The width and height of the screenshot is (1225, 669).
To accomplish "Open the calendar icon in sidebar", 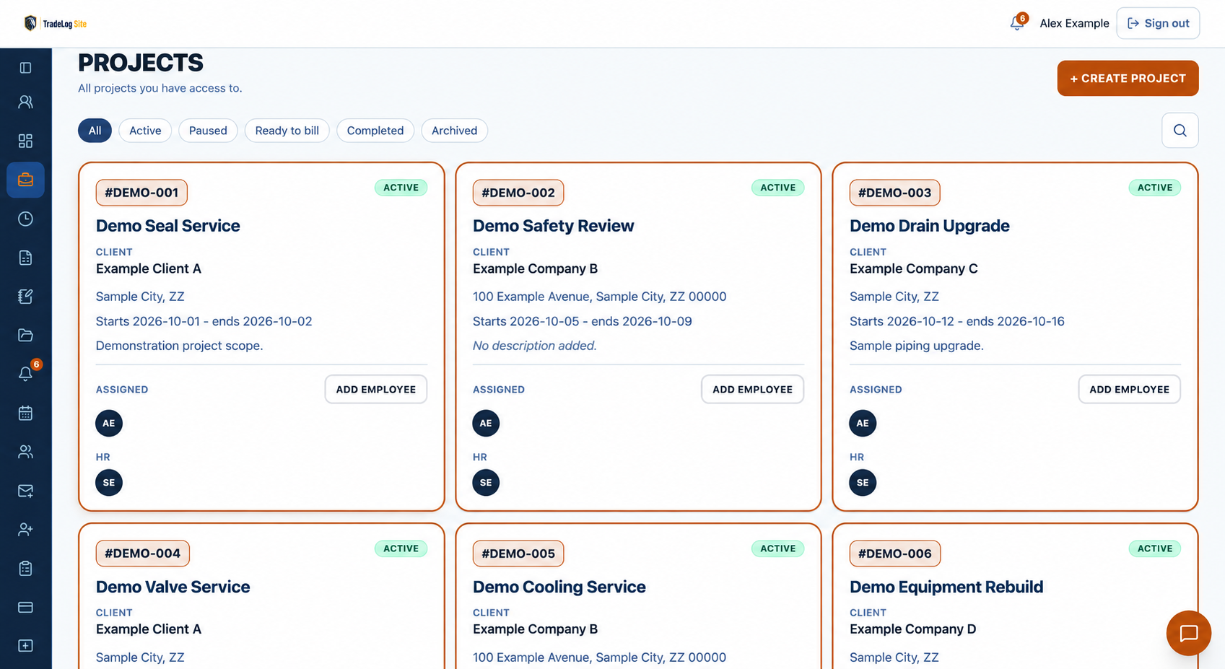I will pos(25,413).
